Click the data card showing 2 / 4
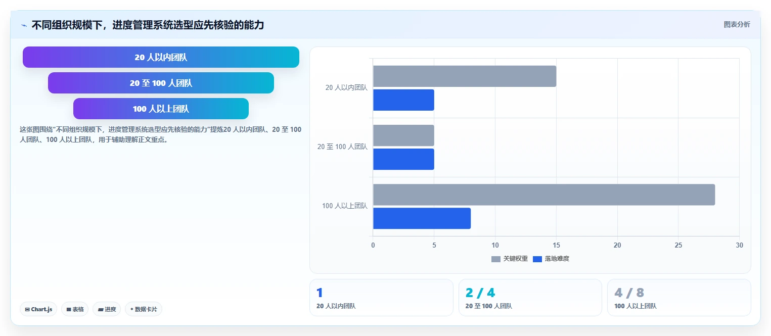Viewport: 771px width, 336px height. click(530, 298)
